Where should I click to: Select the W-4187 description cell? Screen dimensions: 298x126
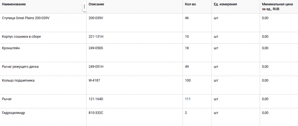(x=94, y=80)
